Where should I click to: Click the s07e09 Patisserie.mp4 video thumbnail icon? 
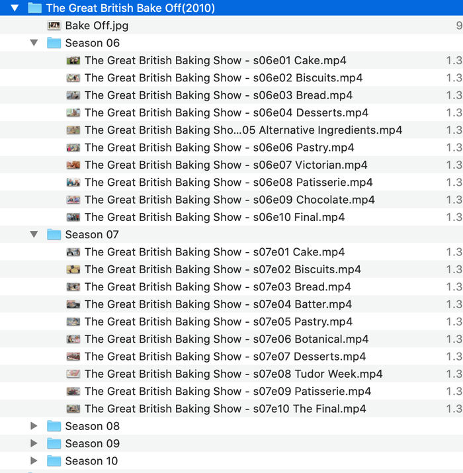point(73,391)
